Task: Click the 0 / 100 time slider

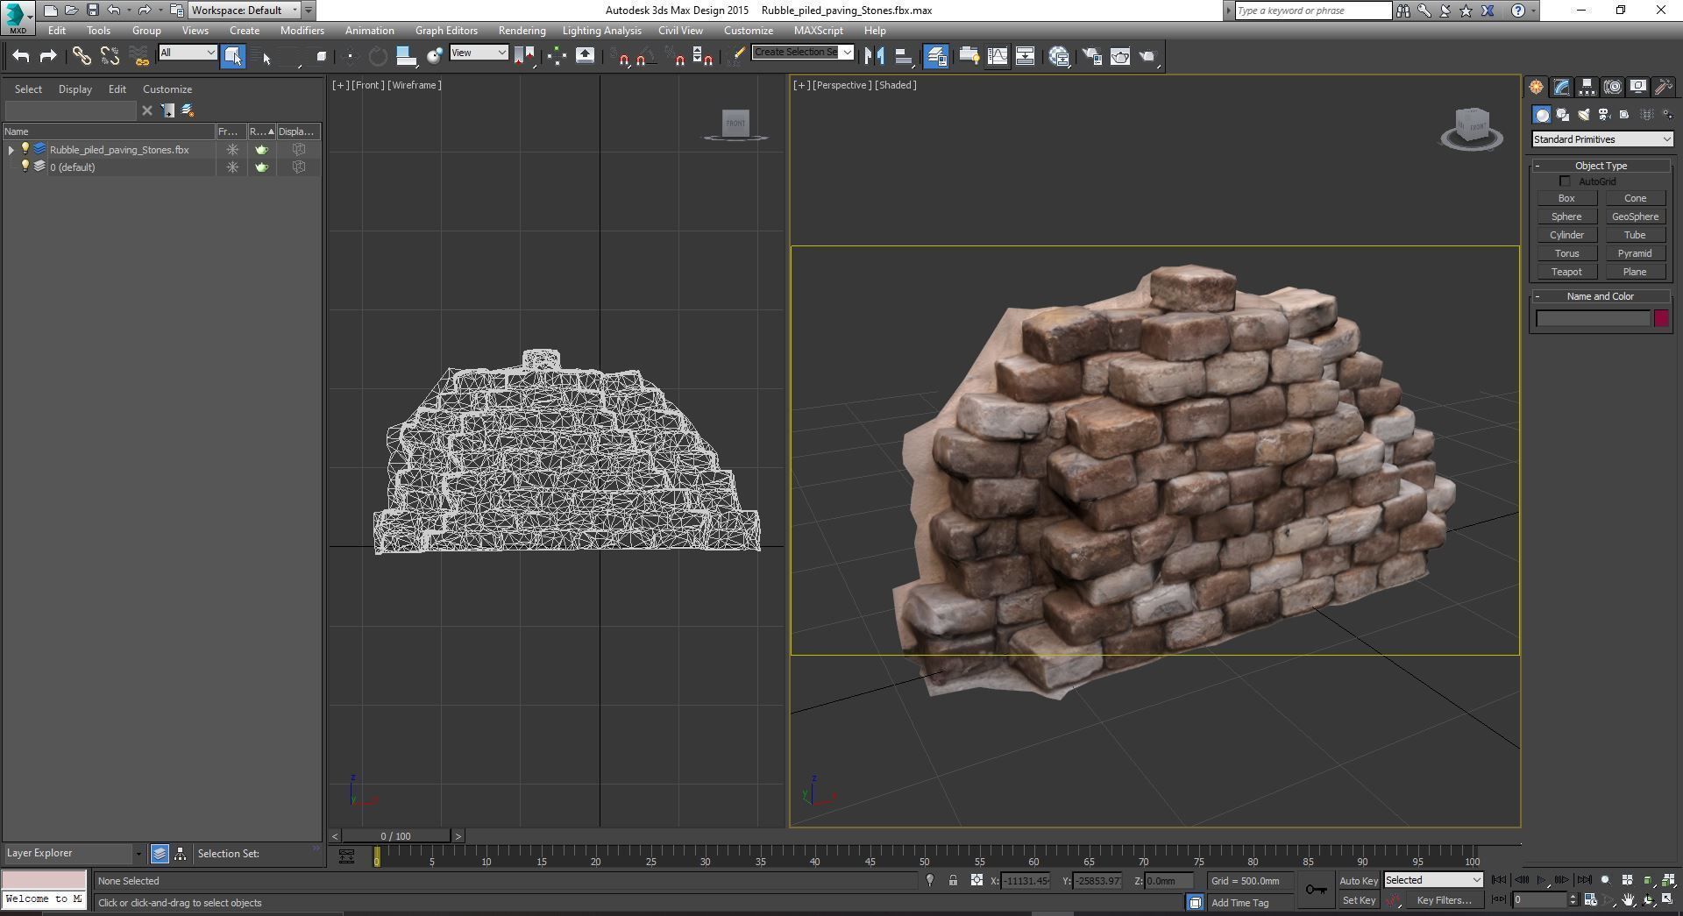Action: [x=396, y=836]
